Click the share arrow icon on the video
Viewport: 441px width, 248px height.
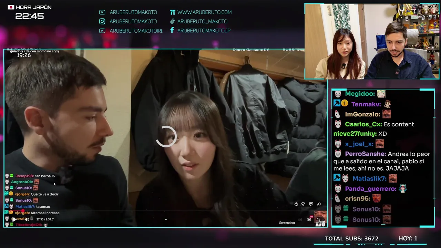point(319,204)
